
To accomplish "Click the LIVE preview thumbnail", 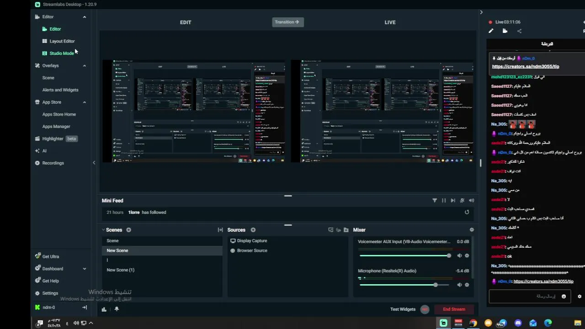I will [382, 111].
